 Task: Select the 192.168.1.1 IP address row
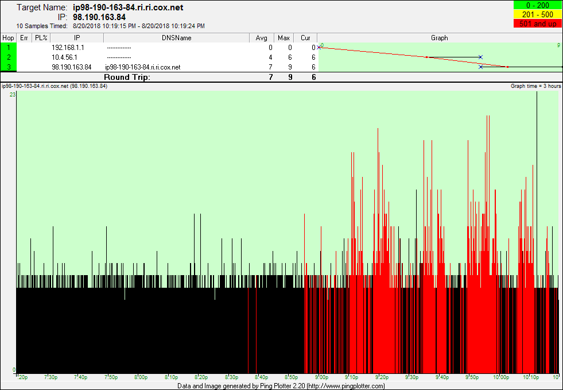68,48
